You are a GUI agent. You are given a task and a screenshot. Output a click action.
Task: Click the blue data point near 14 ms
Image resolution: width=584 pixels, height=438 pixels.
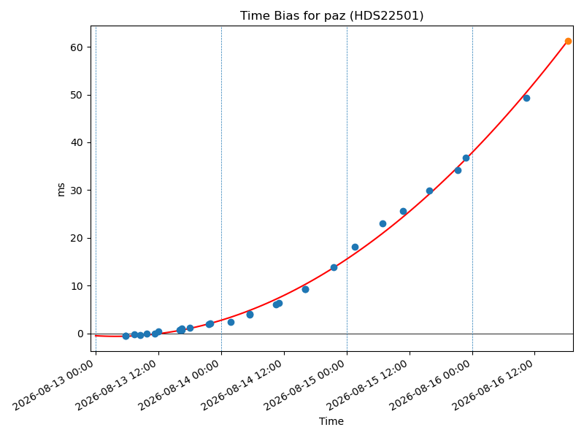[x=334, y=267]
